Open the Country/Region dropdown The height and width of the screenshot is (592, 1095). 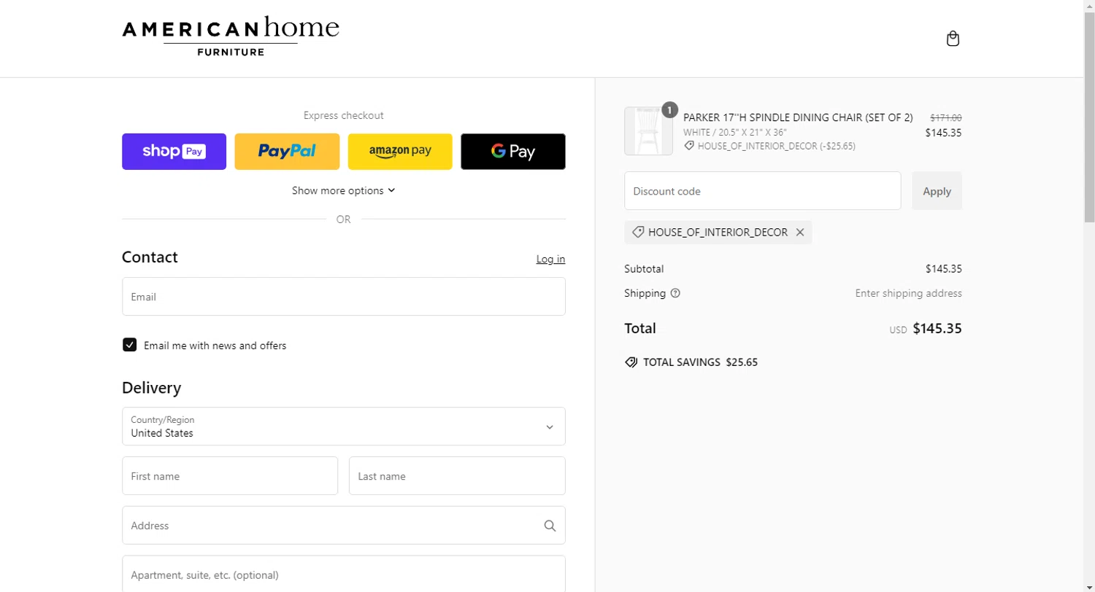344,427
